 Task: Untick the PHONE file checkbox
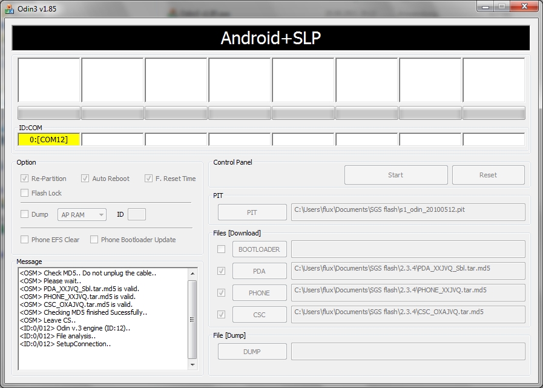tap(221, 293)
